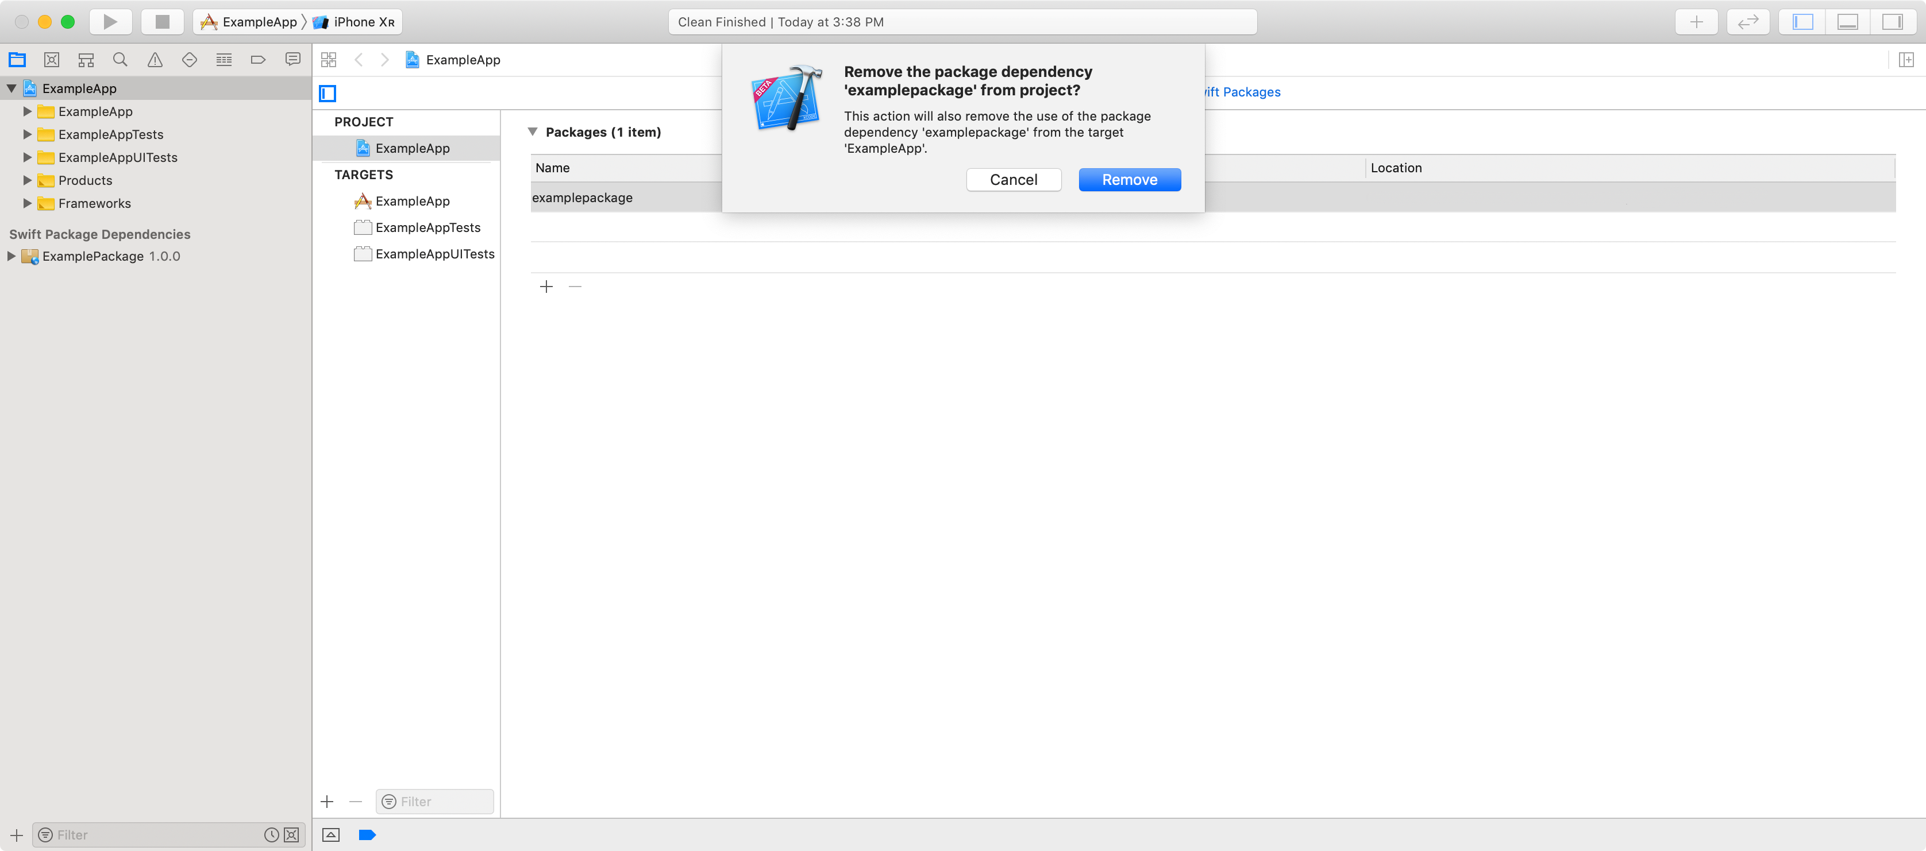Expand the ExamplePackage 1.0.0 dependency
The height and width of the screenshot is (851, 1926).
(x=12, y=256)
